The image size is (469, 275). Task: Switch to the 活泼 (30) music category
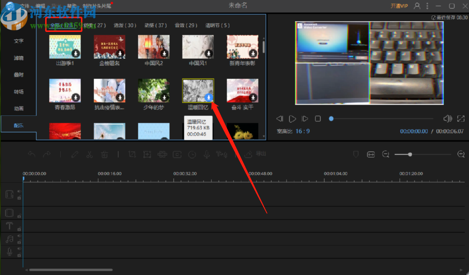pos(125,26)
